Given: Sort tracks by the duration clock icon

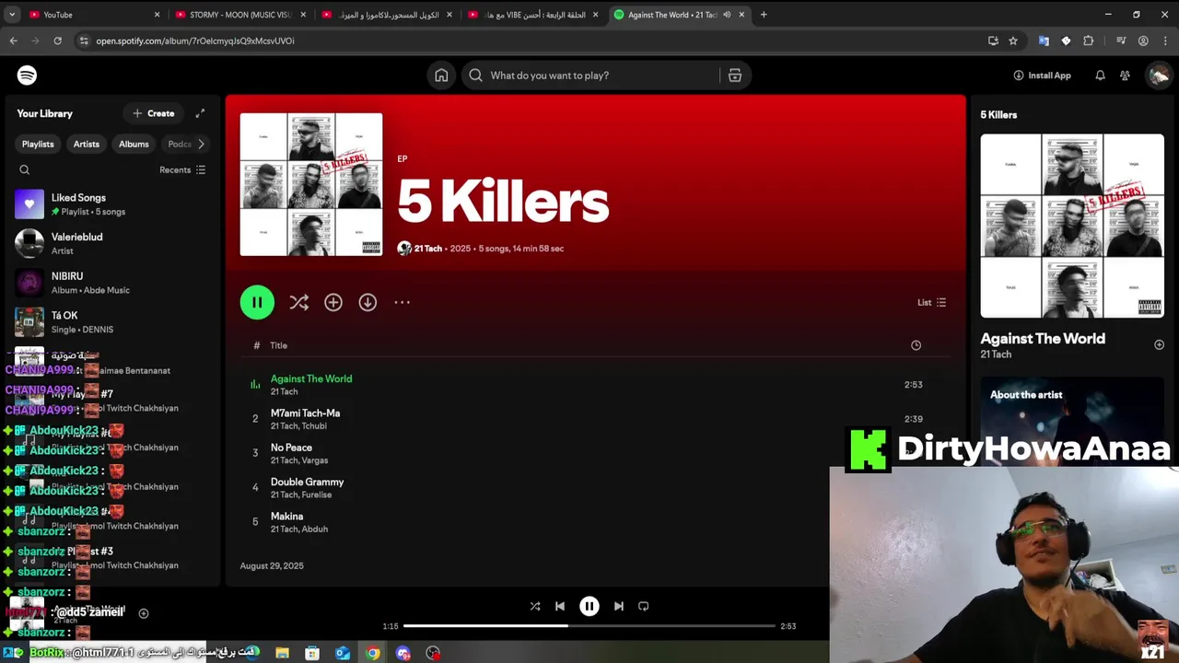Looking at the screenshot, I should click(916, 345).
